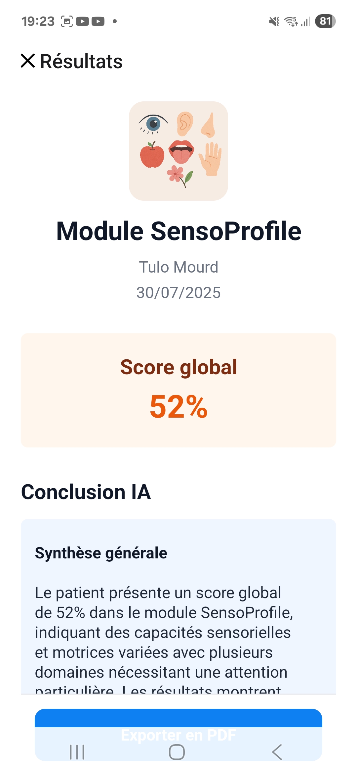This screenshot has height=775, width=357.
Task: Tap the SensoProfile senses illustration
Action: coord(178,151)
